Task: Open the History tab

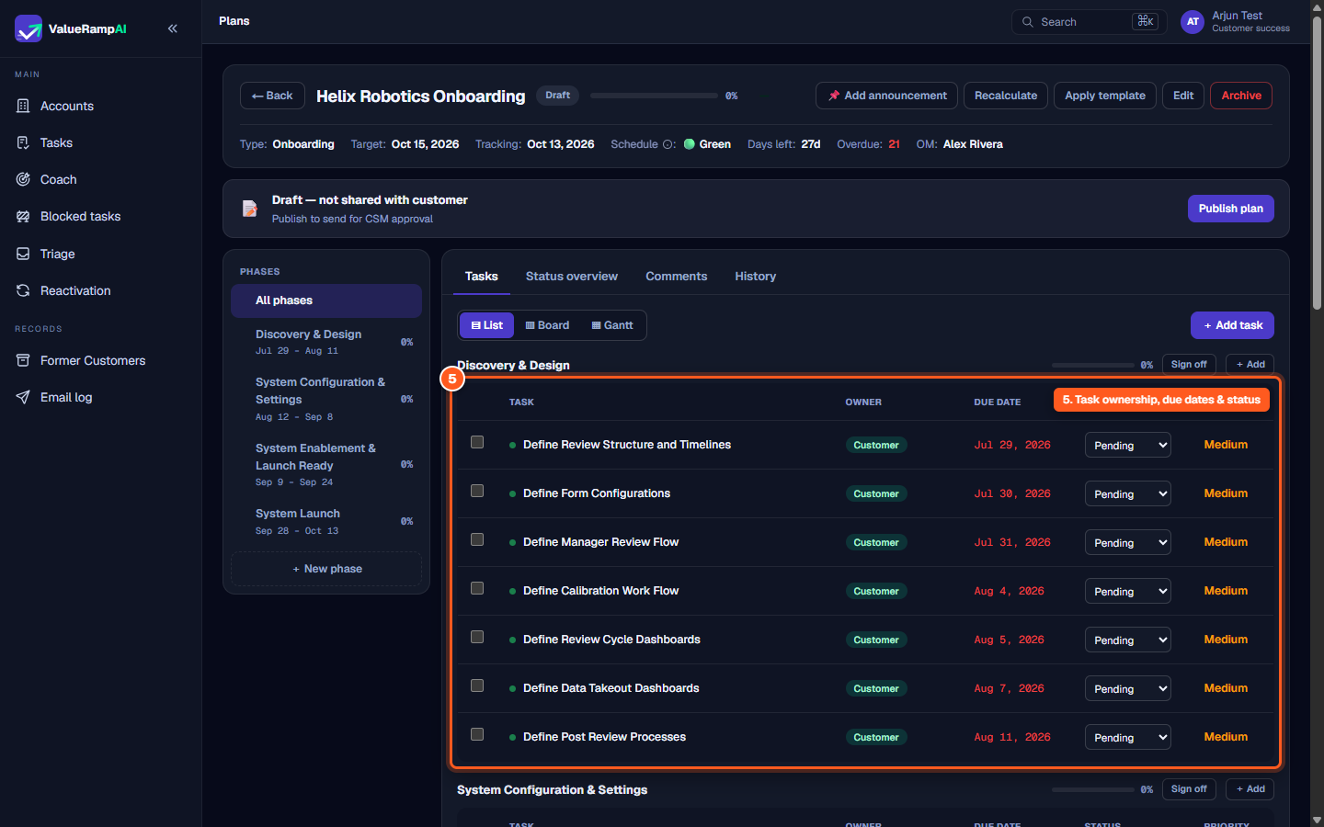Action: (756, 277)
